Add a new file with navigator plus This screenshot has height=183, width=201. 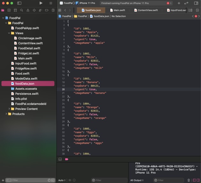[3, 180]
